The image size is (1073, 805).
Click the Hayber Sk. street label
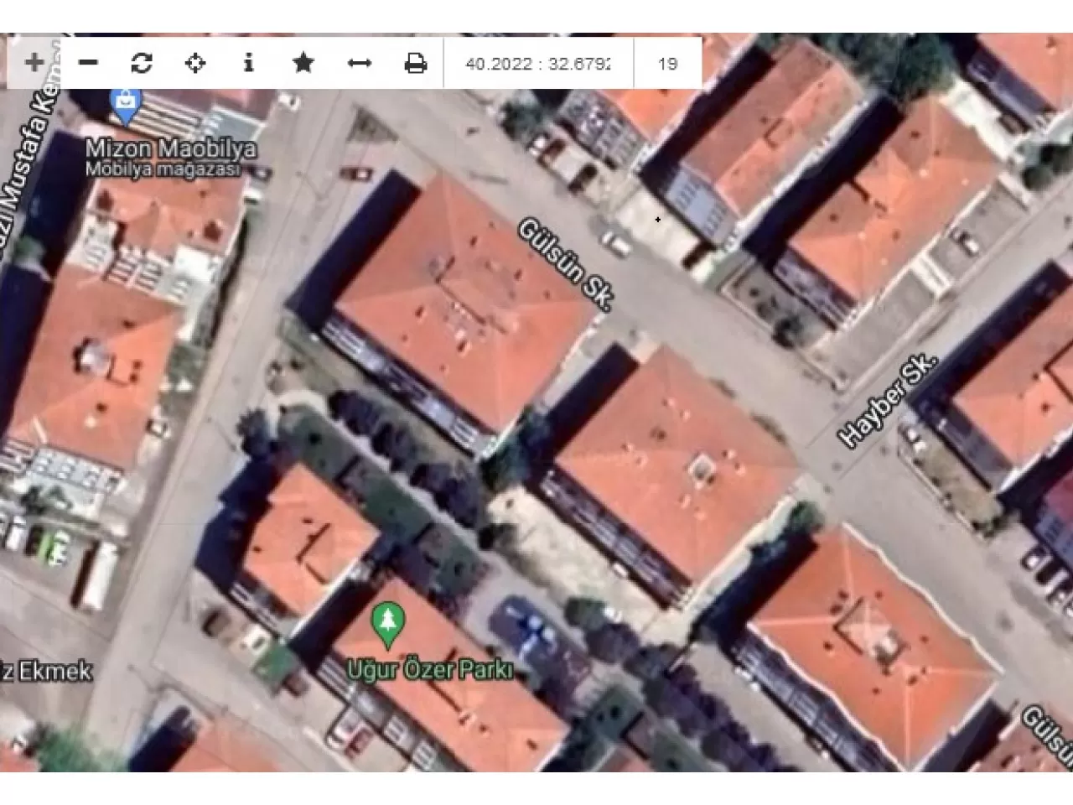pyautogui.click(x=888, y=402)
